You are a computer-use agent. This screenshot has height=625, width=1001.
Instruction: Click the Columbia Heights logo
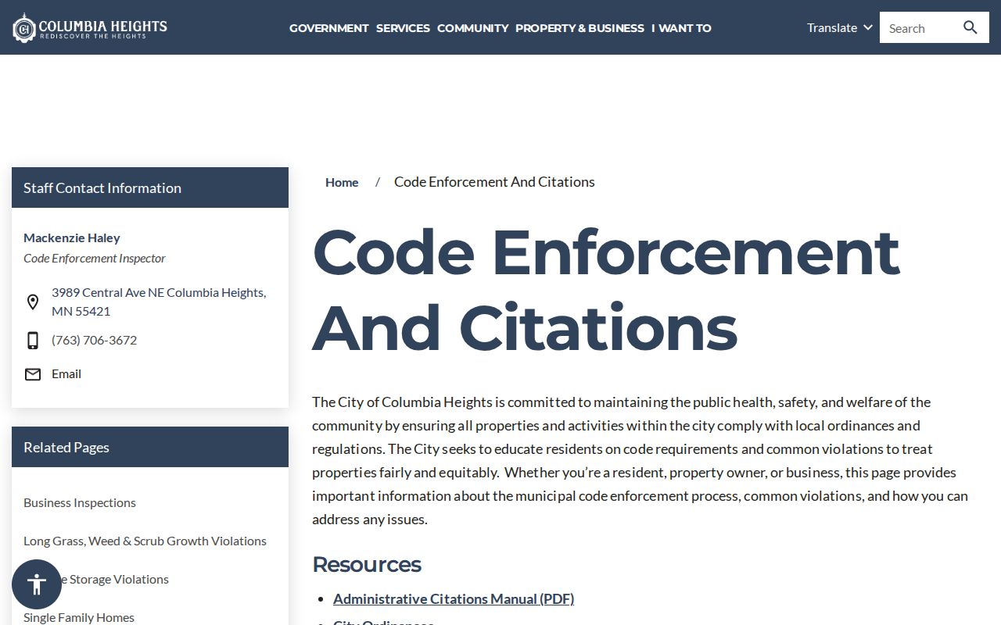click(90, 27)
